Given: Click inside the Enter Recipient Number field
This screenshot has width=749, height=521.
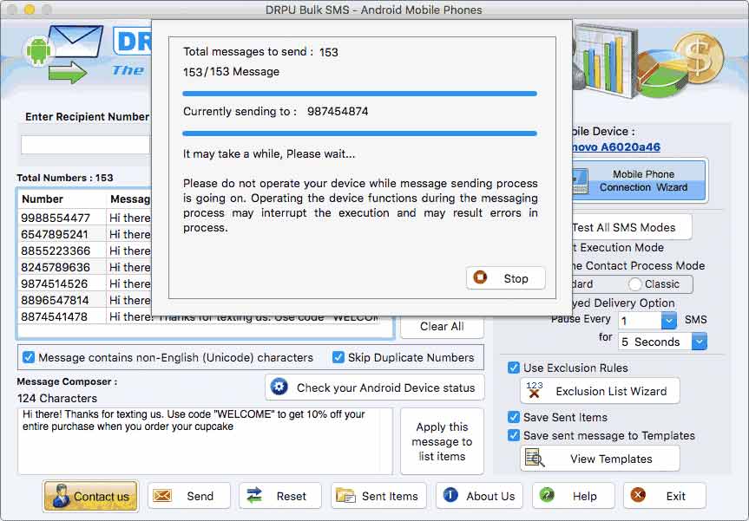Looking at the screenshot, I should [84, 144].
